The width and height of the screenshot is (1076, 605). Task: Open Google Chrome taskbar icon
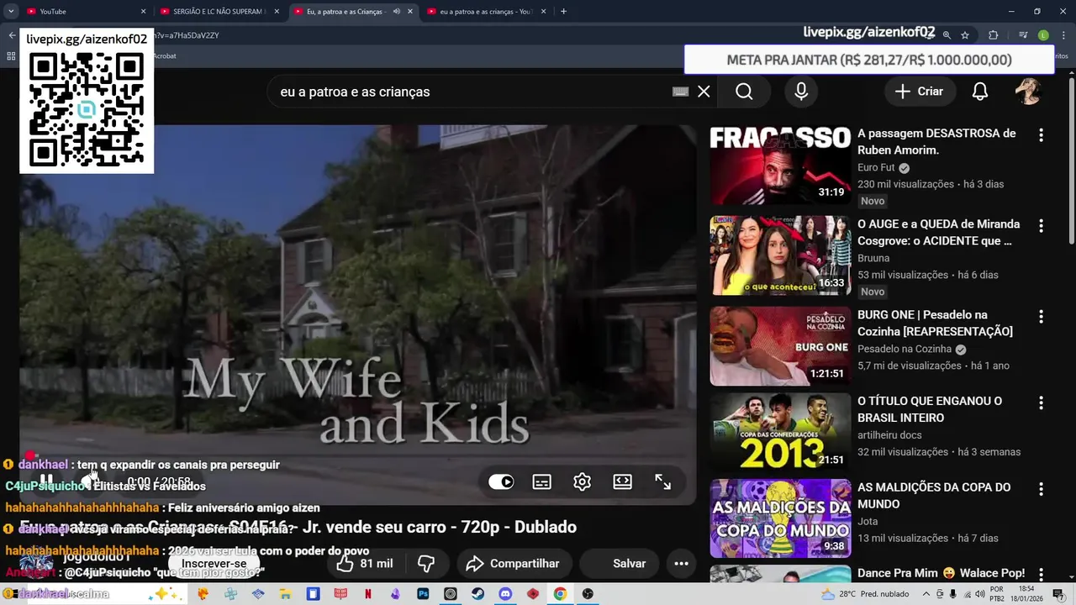click(x=560, y=593)
